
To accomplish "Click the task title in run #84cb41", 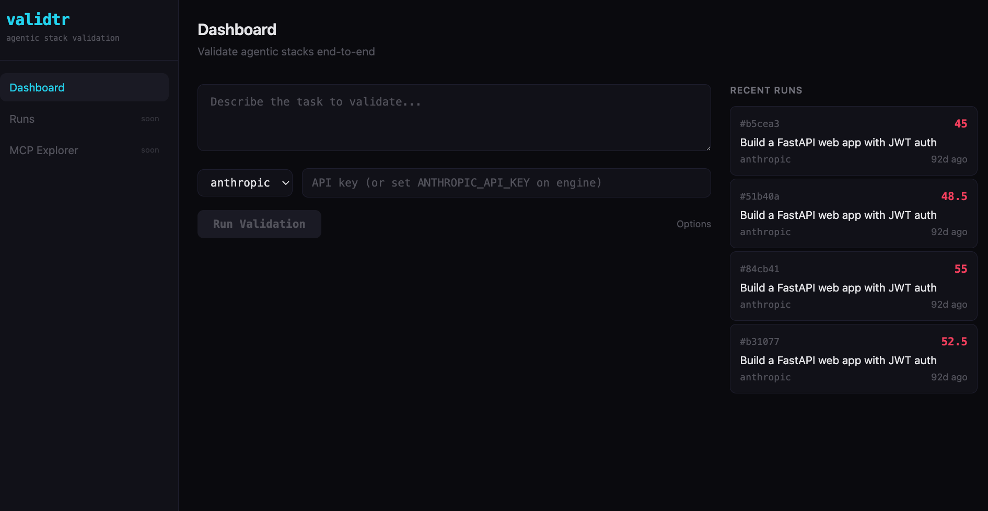I will [838, 288].
